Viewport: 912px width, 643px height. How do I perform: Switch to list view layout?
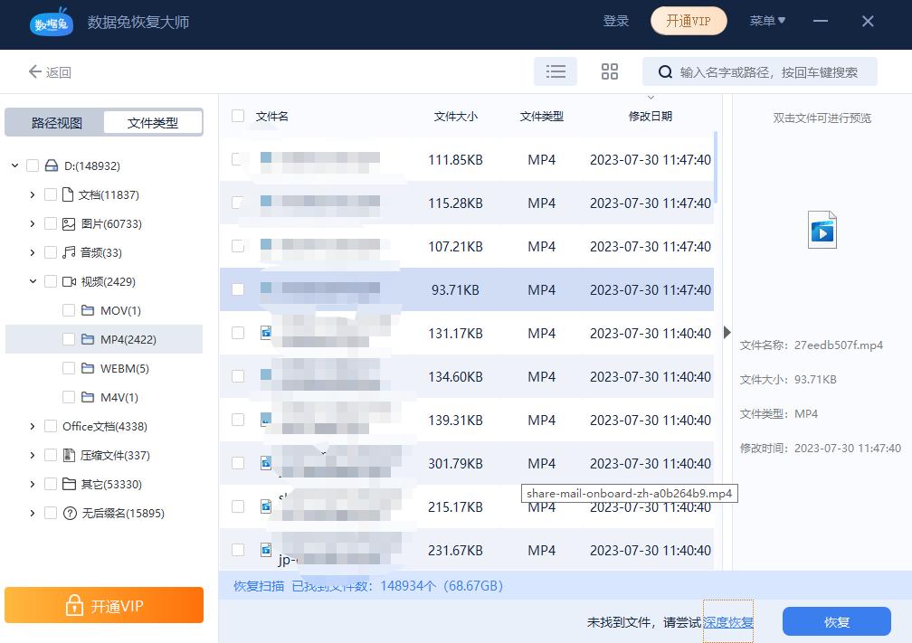pyautogui.click(x=556, y=71)
